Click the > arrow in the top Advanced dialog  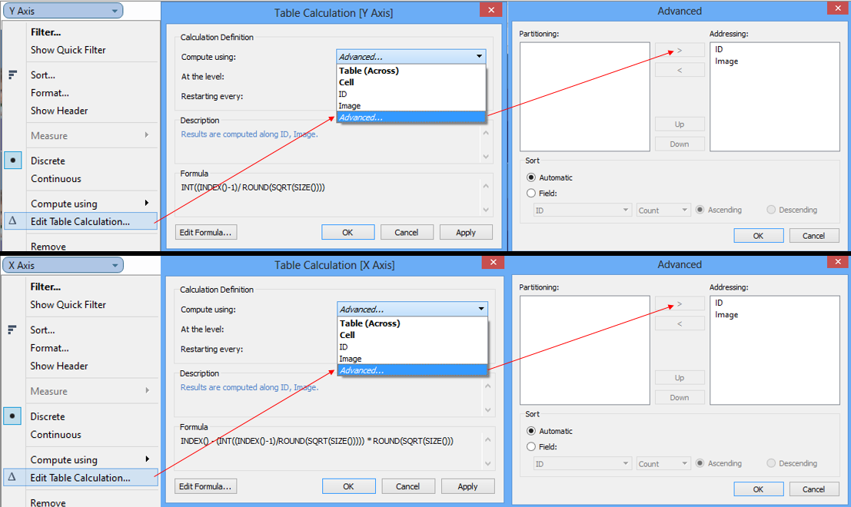[x=680, y=49]
